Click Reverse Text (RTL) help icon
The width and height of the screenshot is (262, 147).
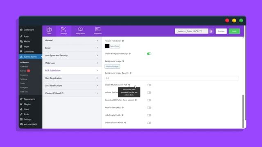pos(123,107)
